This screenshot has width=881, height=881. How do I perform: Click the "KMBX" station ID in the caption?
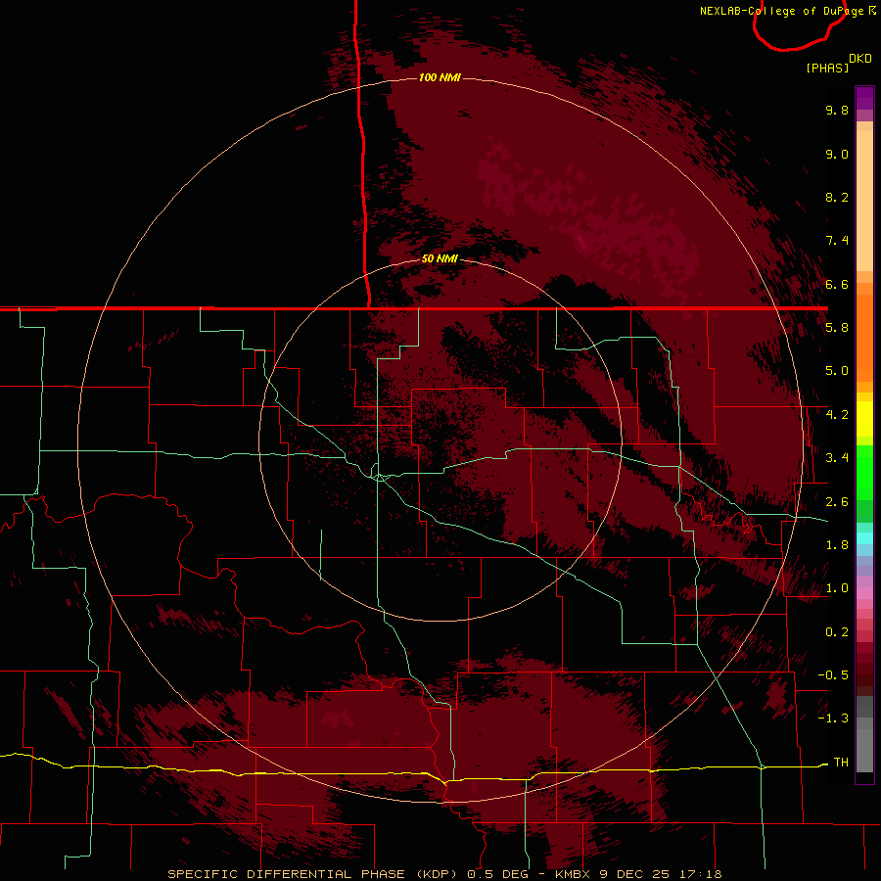coord(574,874)
